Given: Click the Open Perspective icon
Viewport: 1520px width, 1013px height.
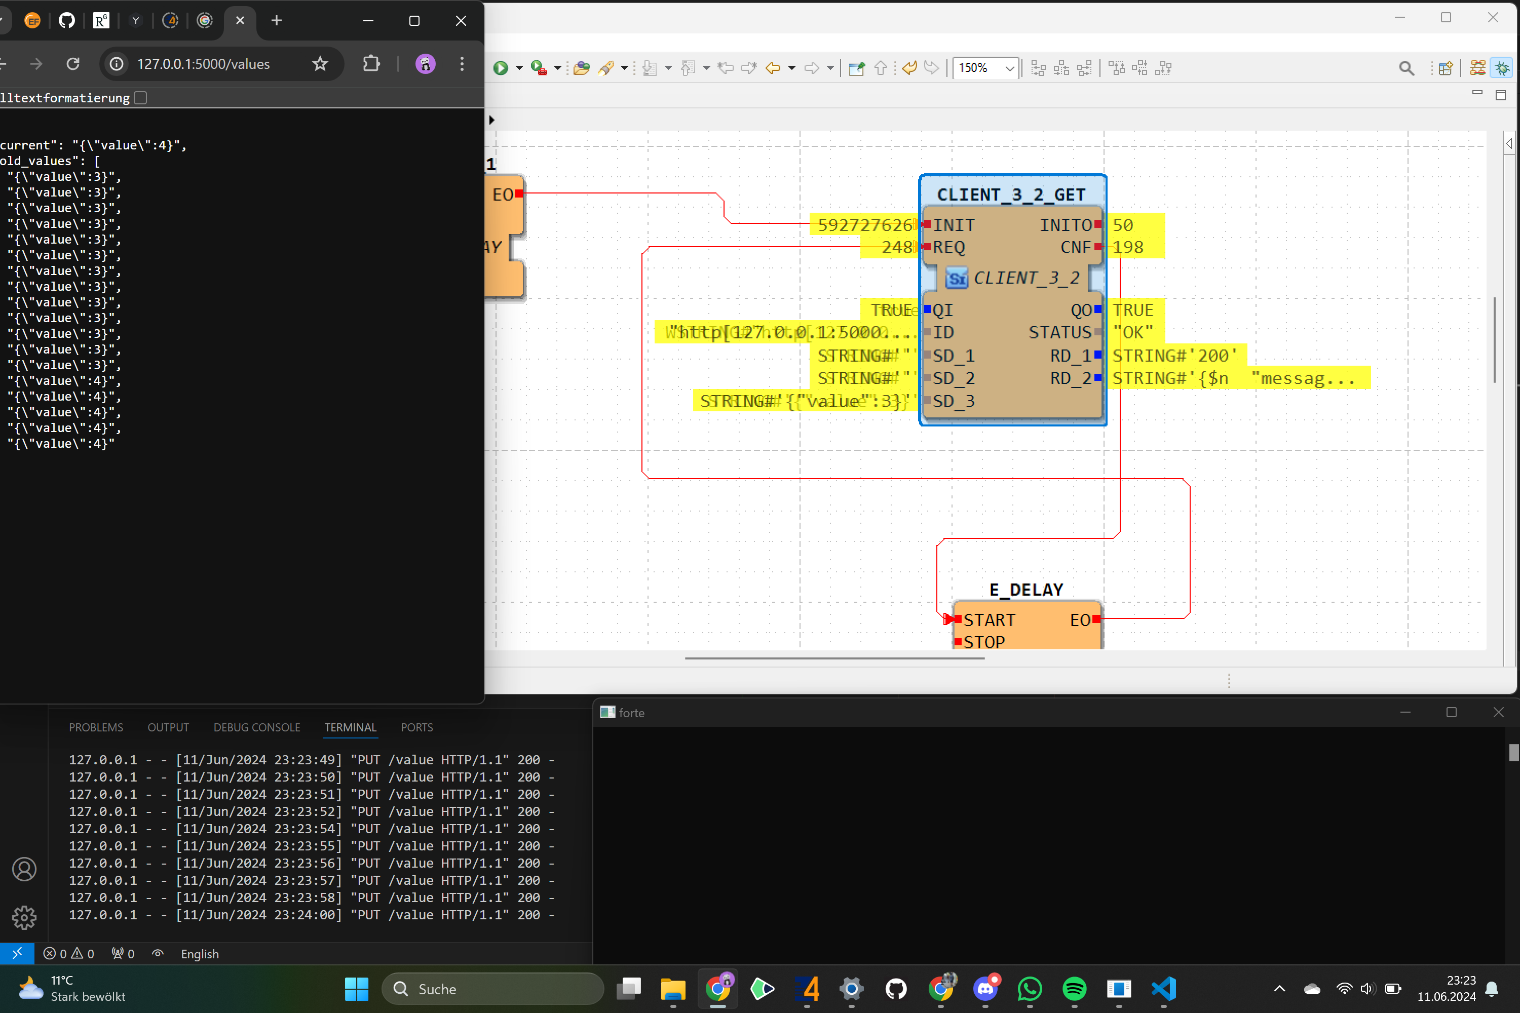Looking at the screenshot, I should click(1446, 68).
